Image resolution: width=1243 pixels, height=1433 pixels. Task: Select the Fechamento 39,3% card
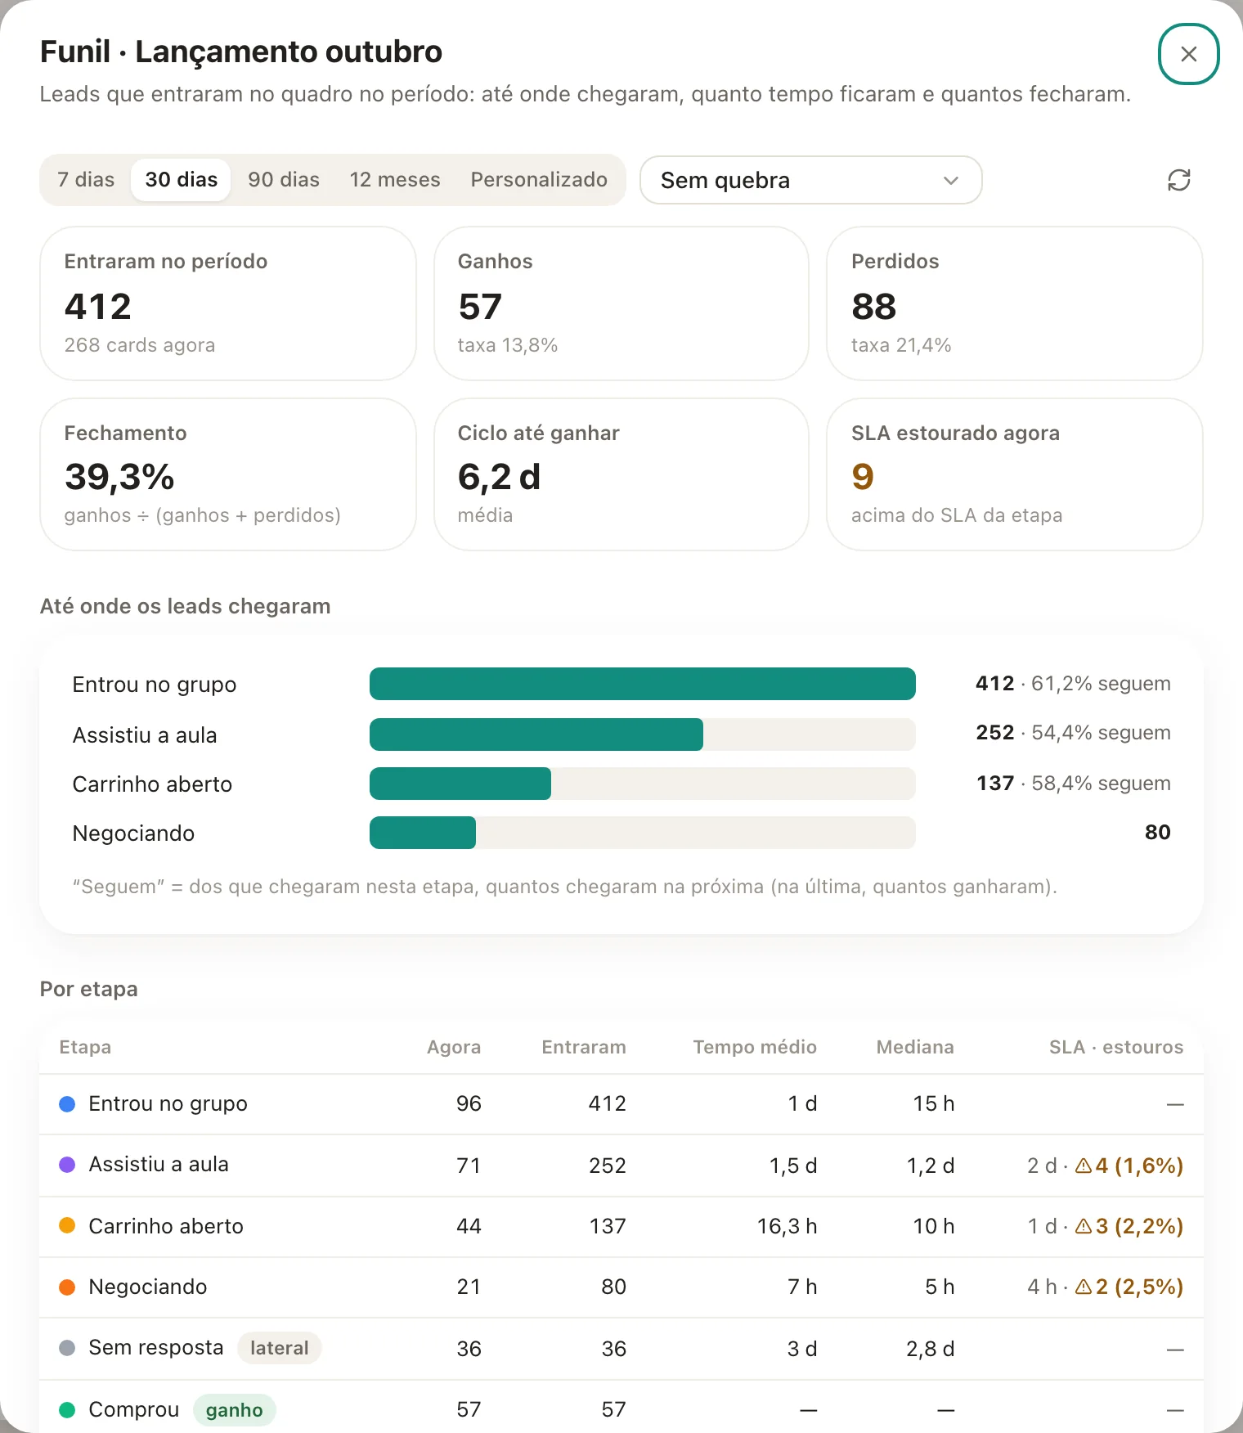click(x=228, y=474)
